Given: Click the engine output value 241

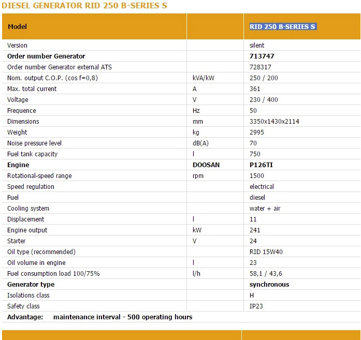Looking at the screenshot, I should (255, 230).
